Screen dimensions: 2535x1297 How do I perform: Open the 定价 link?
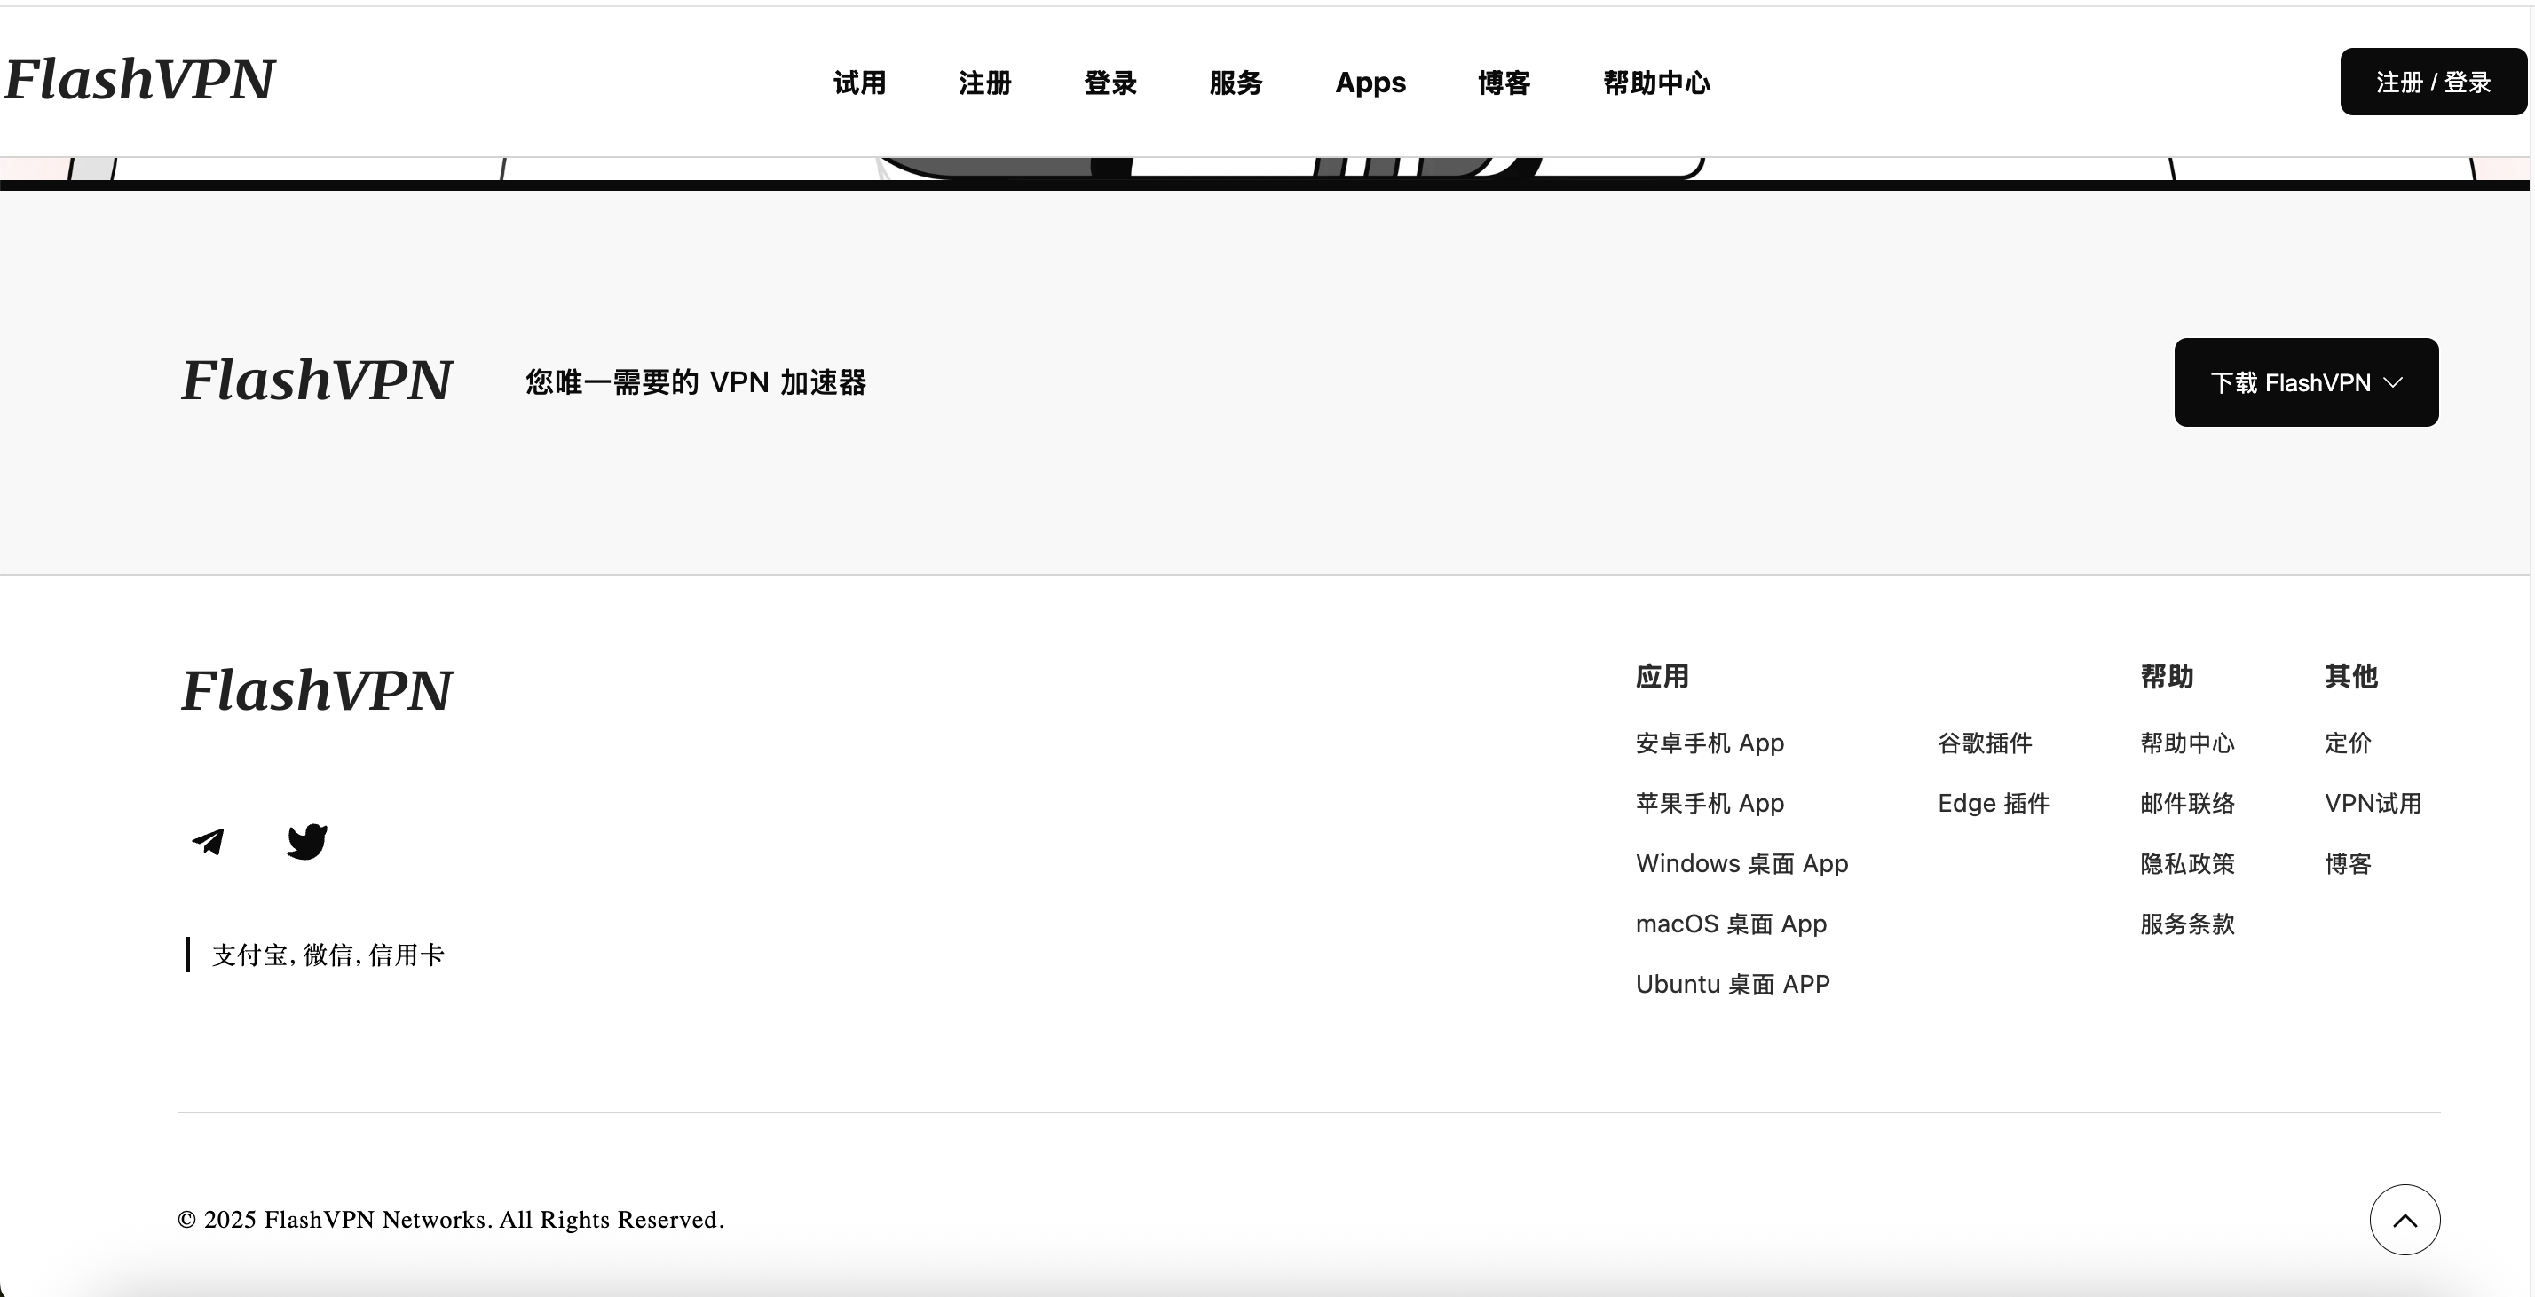(2348, 743)
